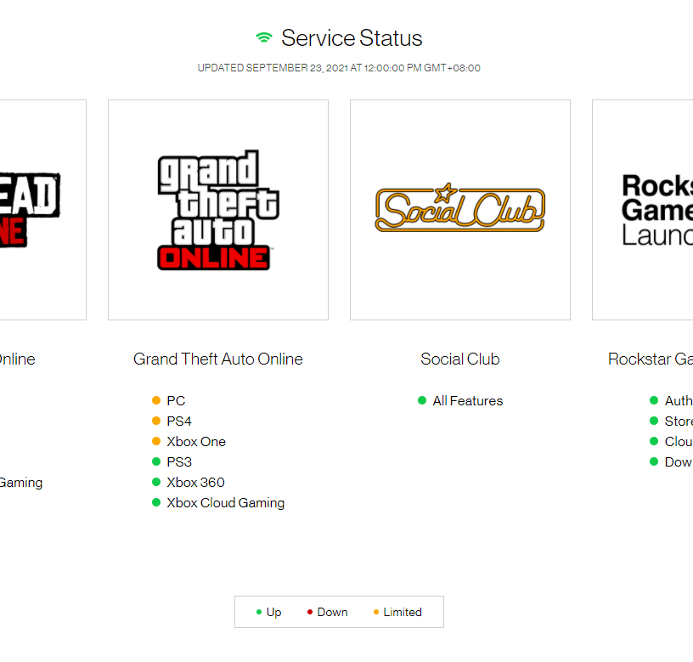This screenshot has width=693, height=662.
Task: Click the Social Club logo card
Action: (x=460, y=210)
